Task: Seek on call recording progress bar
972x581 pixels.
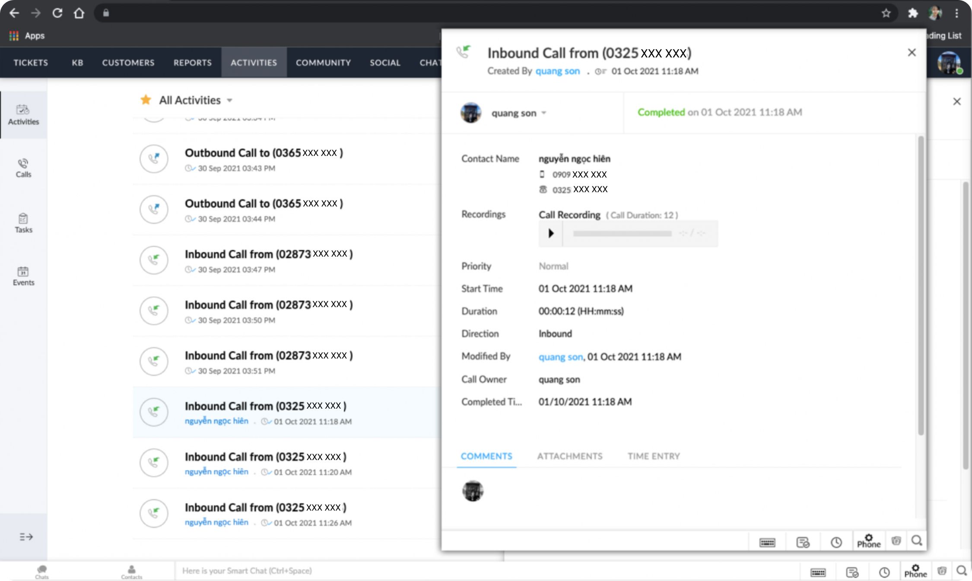Action: (x=622, y=234)
